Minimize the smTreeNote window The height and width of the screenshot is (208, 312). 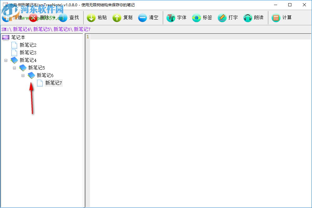(x=276, y=5)
